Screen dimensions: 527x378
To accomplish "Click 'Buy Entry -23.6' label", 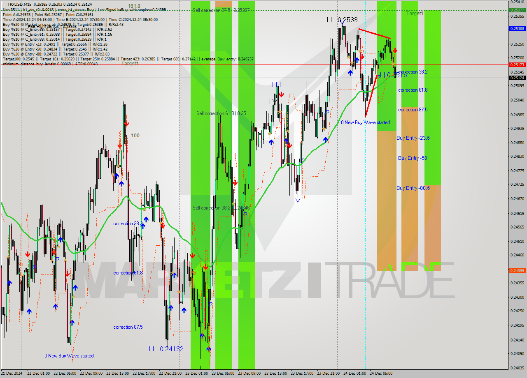I will [x=413, y=138].
